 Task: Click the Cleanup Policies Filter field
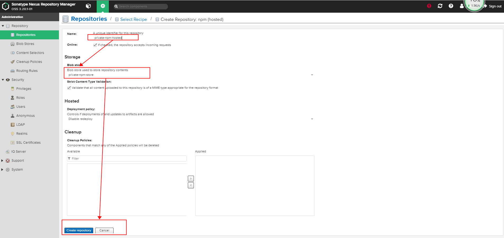pyautogui.click(x=127, y=158)
